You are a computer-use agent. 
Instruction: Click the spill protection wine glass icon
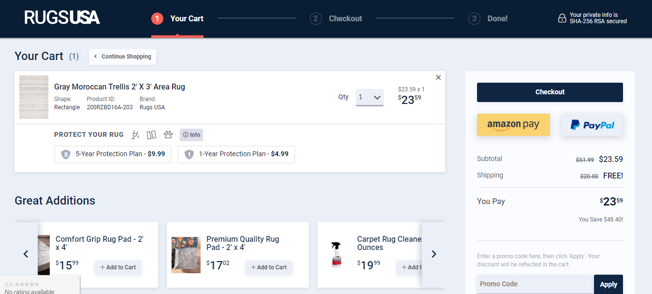(136, 135)
